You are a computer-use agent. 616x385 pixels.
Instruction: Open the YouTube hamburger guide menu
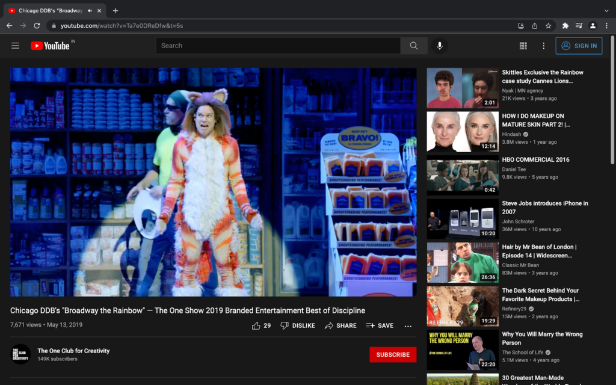[x=15, y=46]
